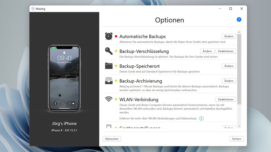Click the Automatische Backups heading
This screenshot has width=271, height=152.
pyautogui.click(x=142, y=37)
